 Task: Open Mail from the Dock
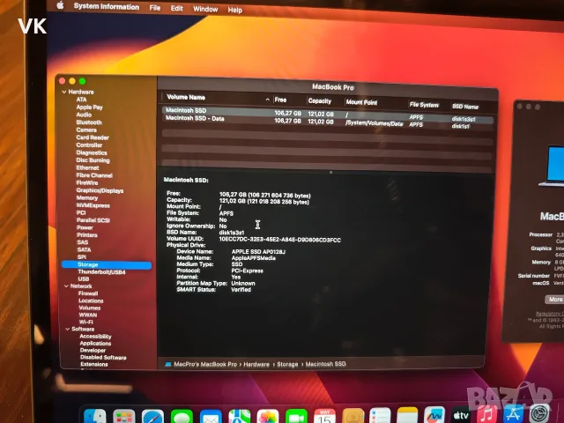(211, 417)
